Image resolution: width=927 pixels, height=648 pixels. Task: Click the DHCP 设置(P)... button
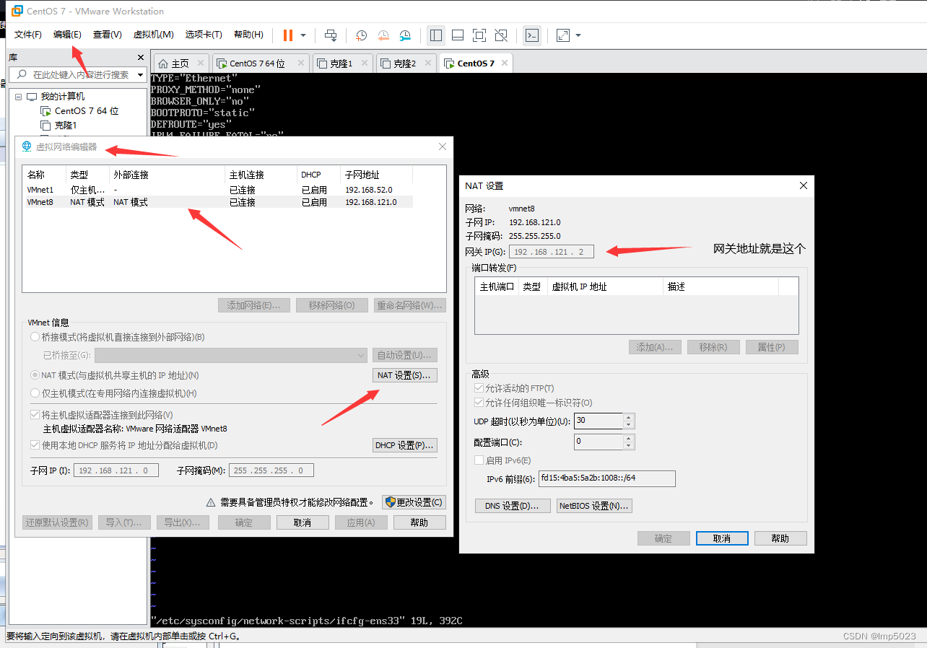404,445
